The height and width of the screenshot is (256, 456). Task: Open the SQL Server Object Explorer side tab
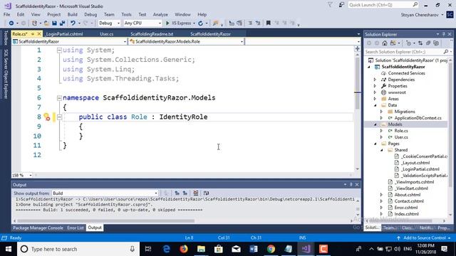click(6, 74)
